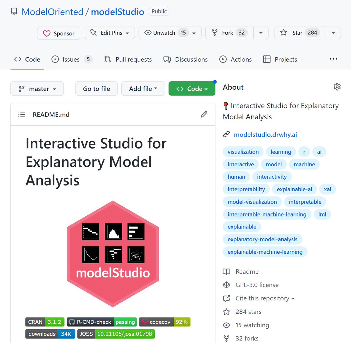This screenshot has width=351, height=343.
Task: Open the Discussions tab
Action: [185, 59]
